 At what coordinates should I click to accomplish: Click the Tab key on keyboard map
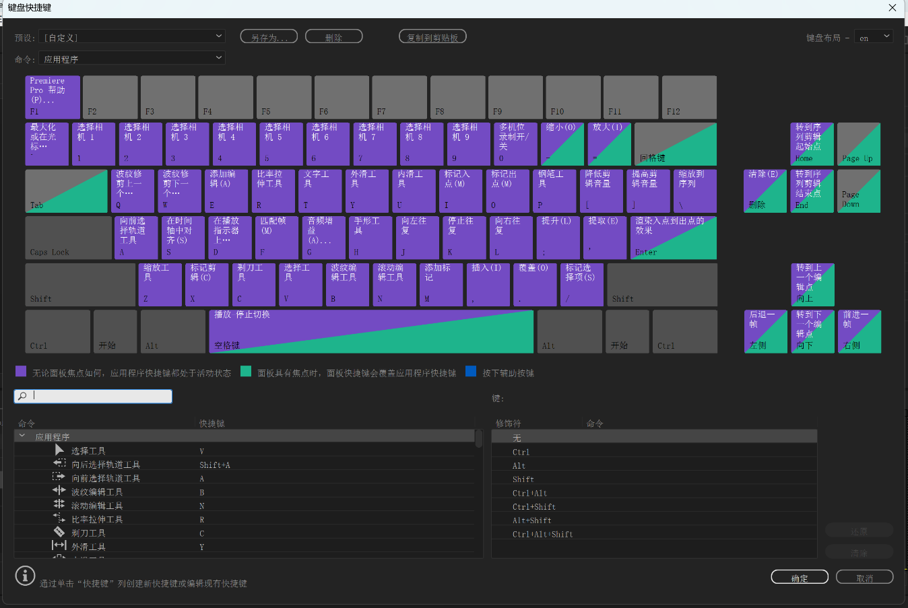tap(66, 191)
